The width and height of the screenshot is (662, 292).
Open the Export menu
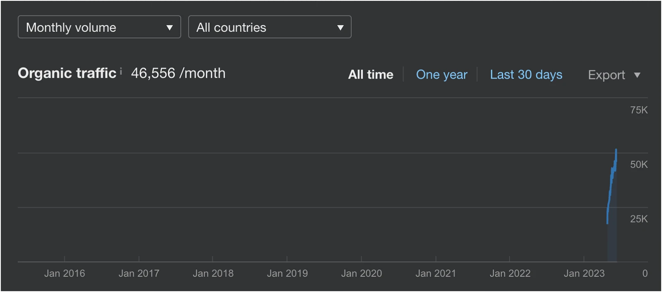pyautogui.click(x=614, y=75)
